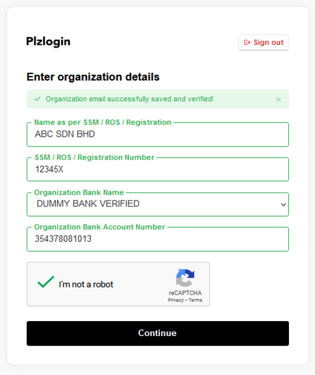Open the DUMMY BANK VERIFIED select box
Image resolution: width=315 pixels, height=375 pixels.
pyautogui.click(x=158, y=204)
